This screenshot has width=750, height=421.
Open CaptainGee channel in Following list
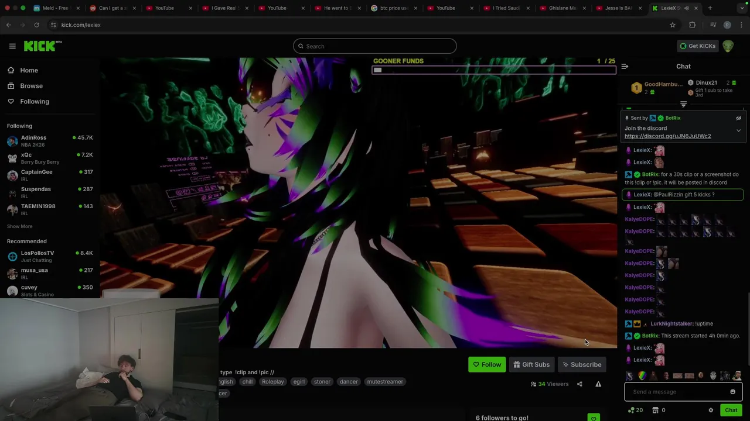click(50, 175)
